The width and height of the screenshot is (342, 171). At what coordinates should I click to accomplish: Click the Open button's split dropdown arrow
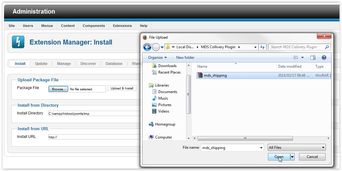292,157
